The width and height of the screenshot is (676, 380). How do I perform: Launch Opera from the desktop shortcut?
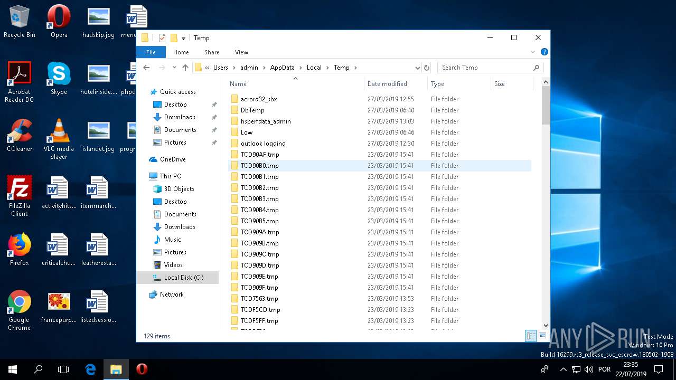pos(59,22)
